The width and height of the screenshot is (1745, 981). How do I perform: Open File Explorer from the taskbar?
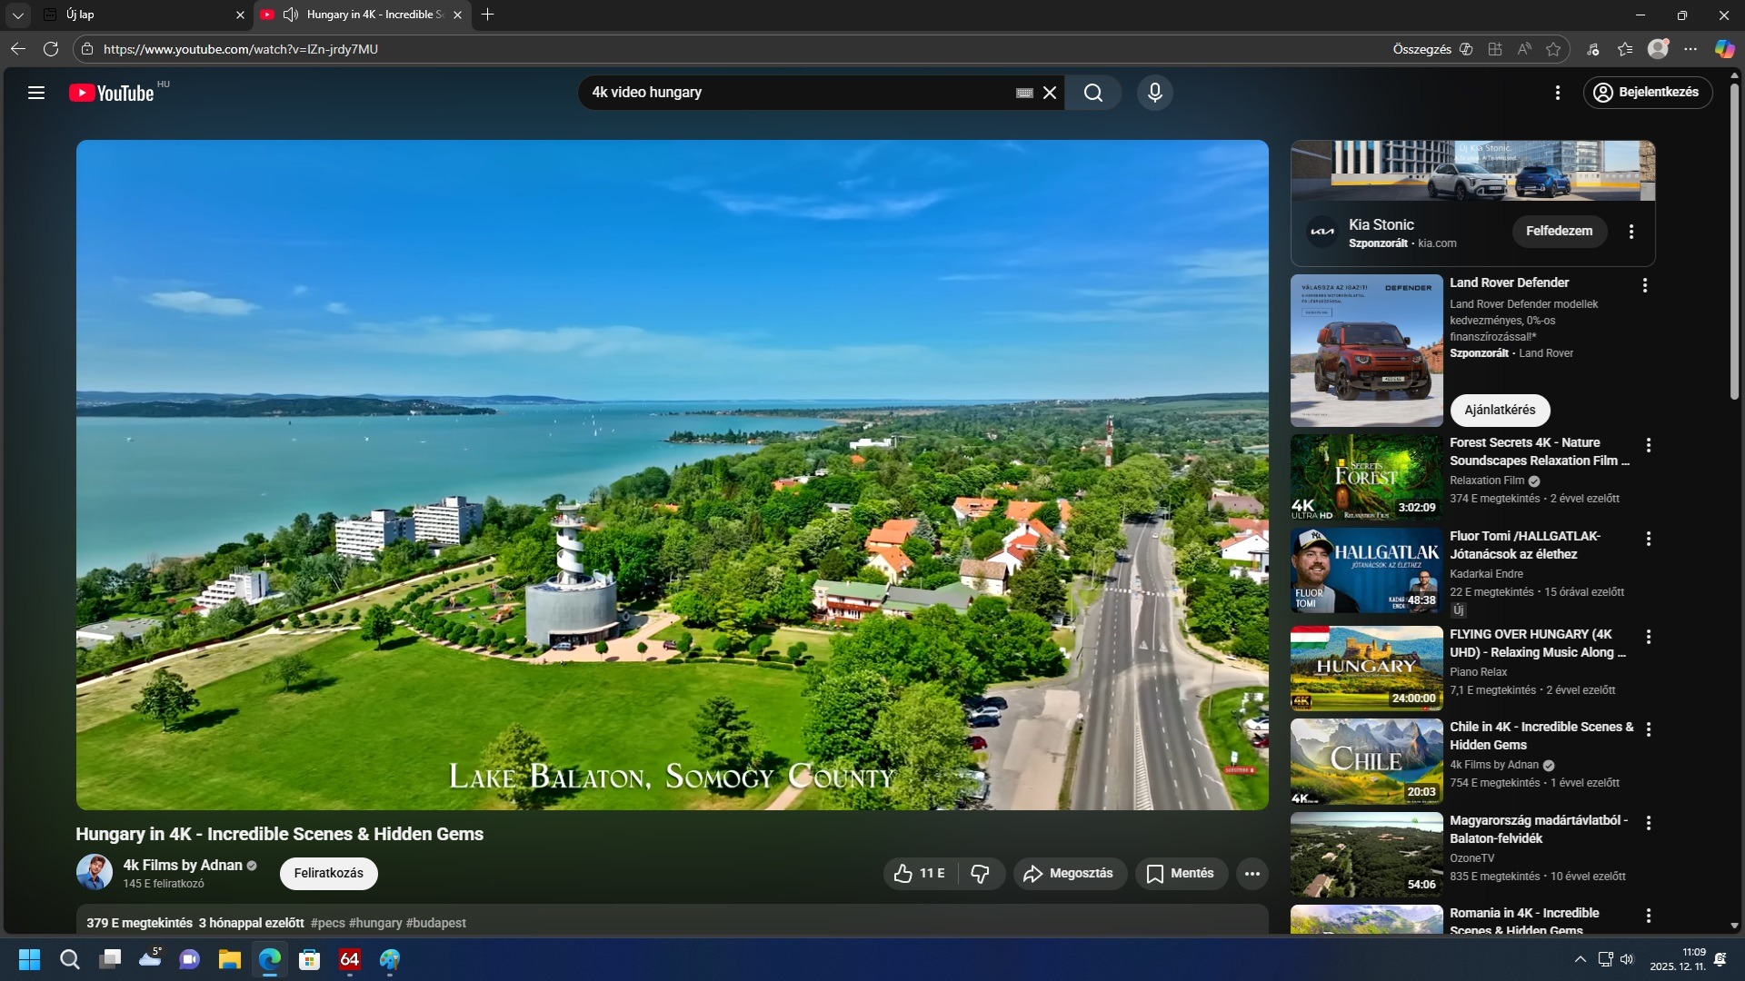click(x=229, y=959)
